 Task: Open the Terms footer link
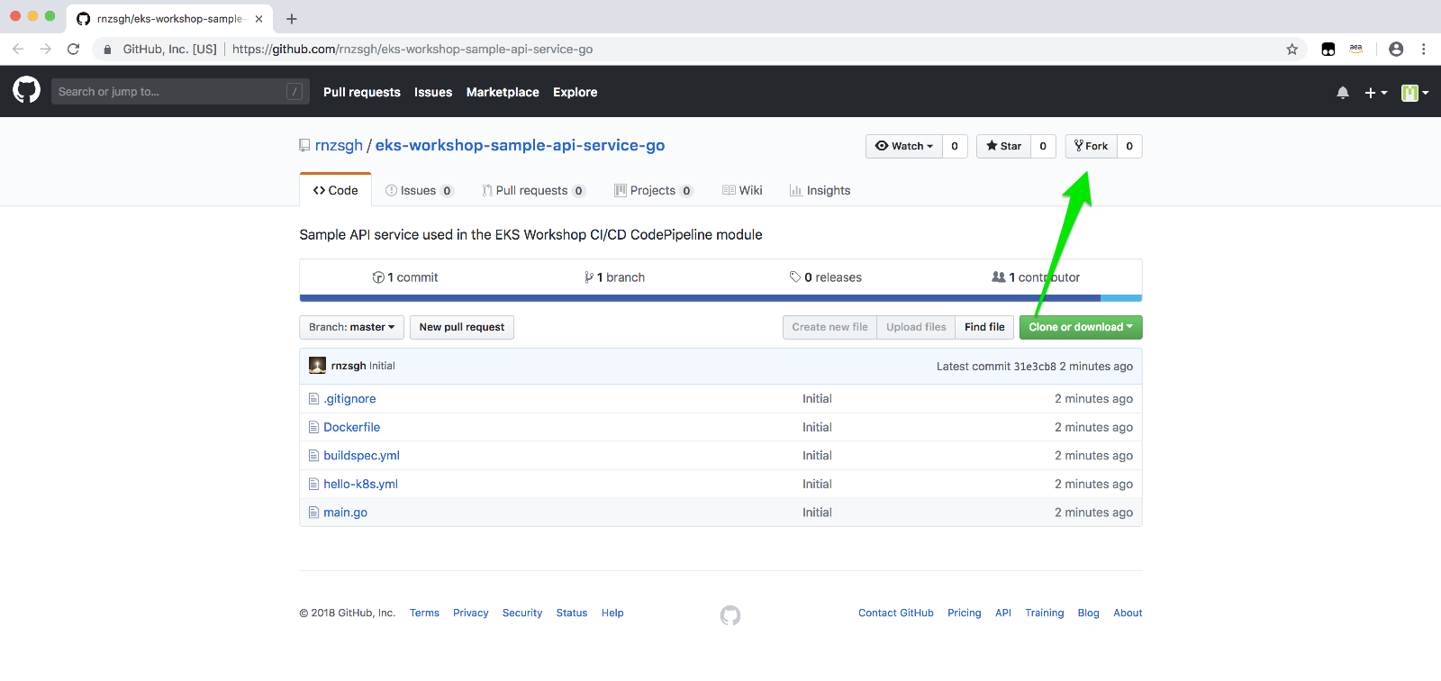click(424, 613)
